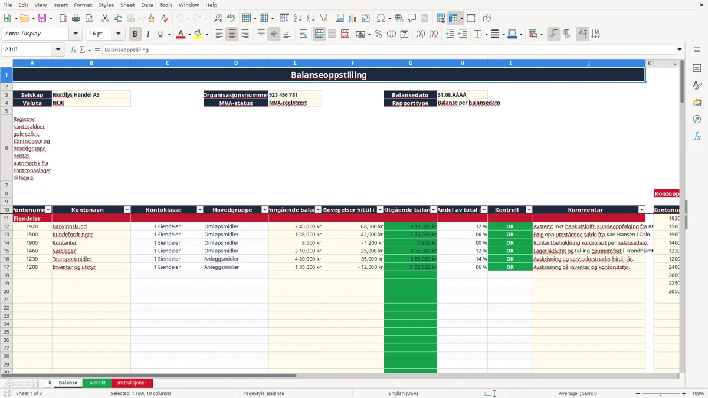Toggle Left-to-Right text direction
The image size is (708, 398).
click(553, 34)
